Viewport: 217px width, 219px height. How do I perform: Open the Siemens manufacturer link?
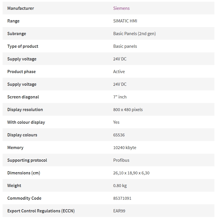[x=121, y=8]
